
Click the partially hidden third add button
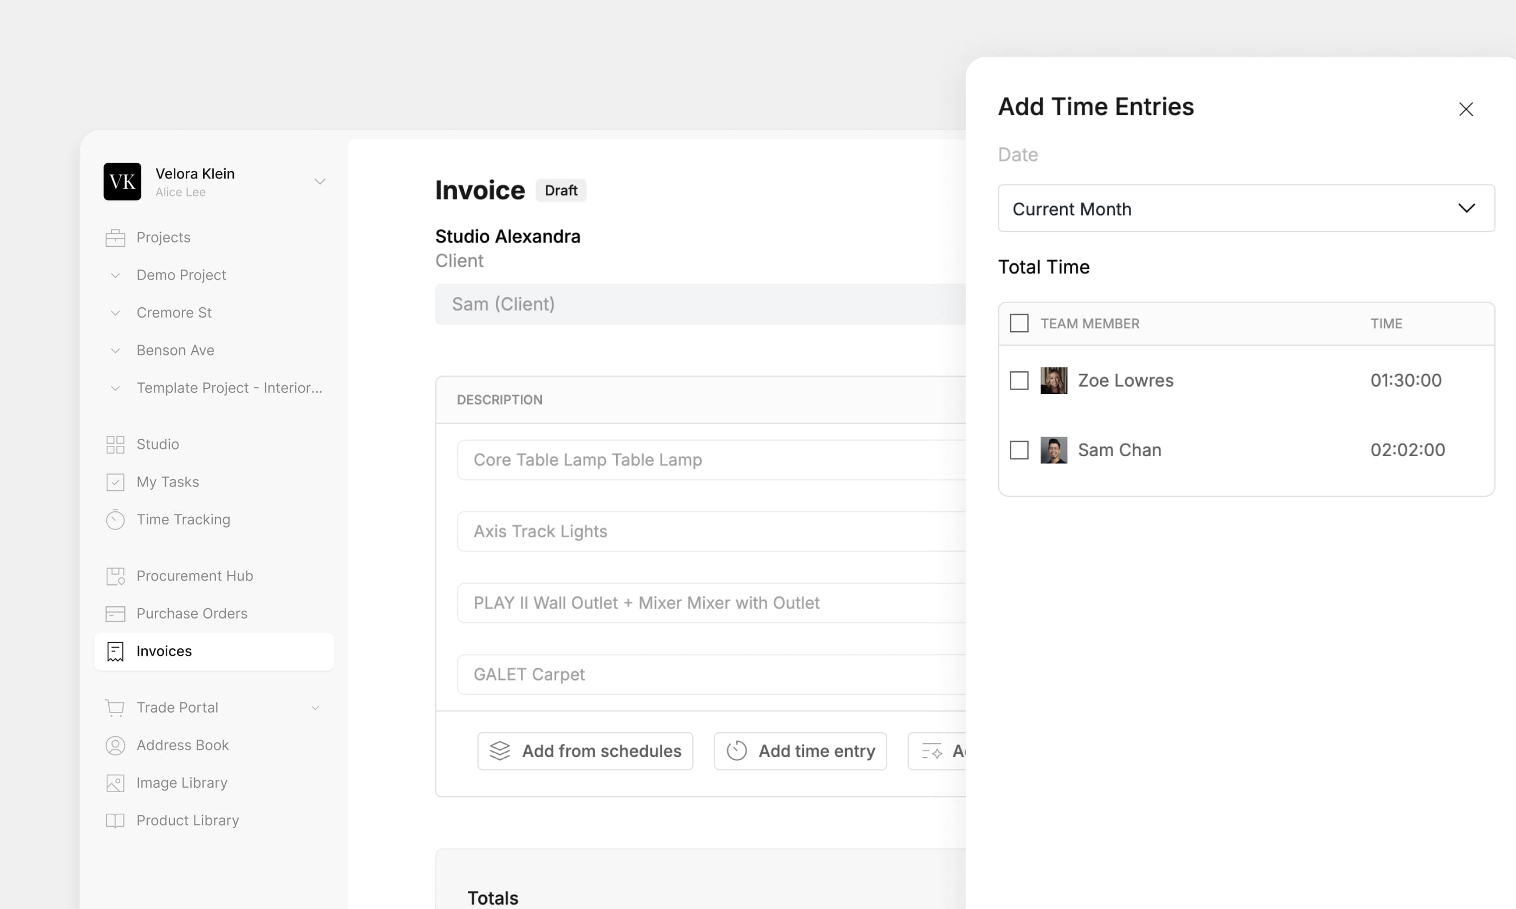[x=938, y=751]
